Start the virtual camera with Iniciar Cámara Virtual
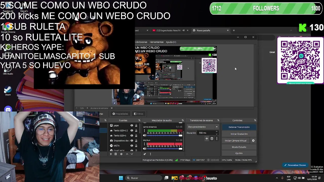 (236, 141)
